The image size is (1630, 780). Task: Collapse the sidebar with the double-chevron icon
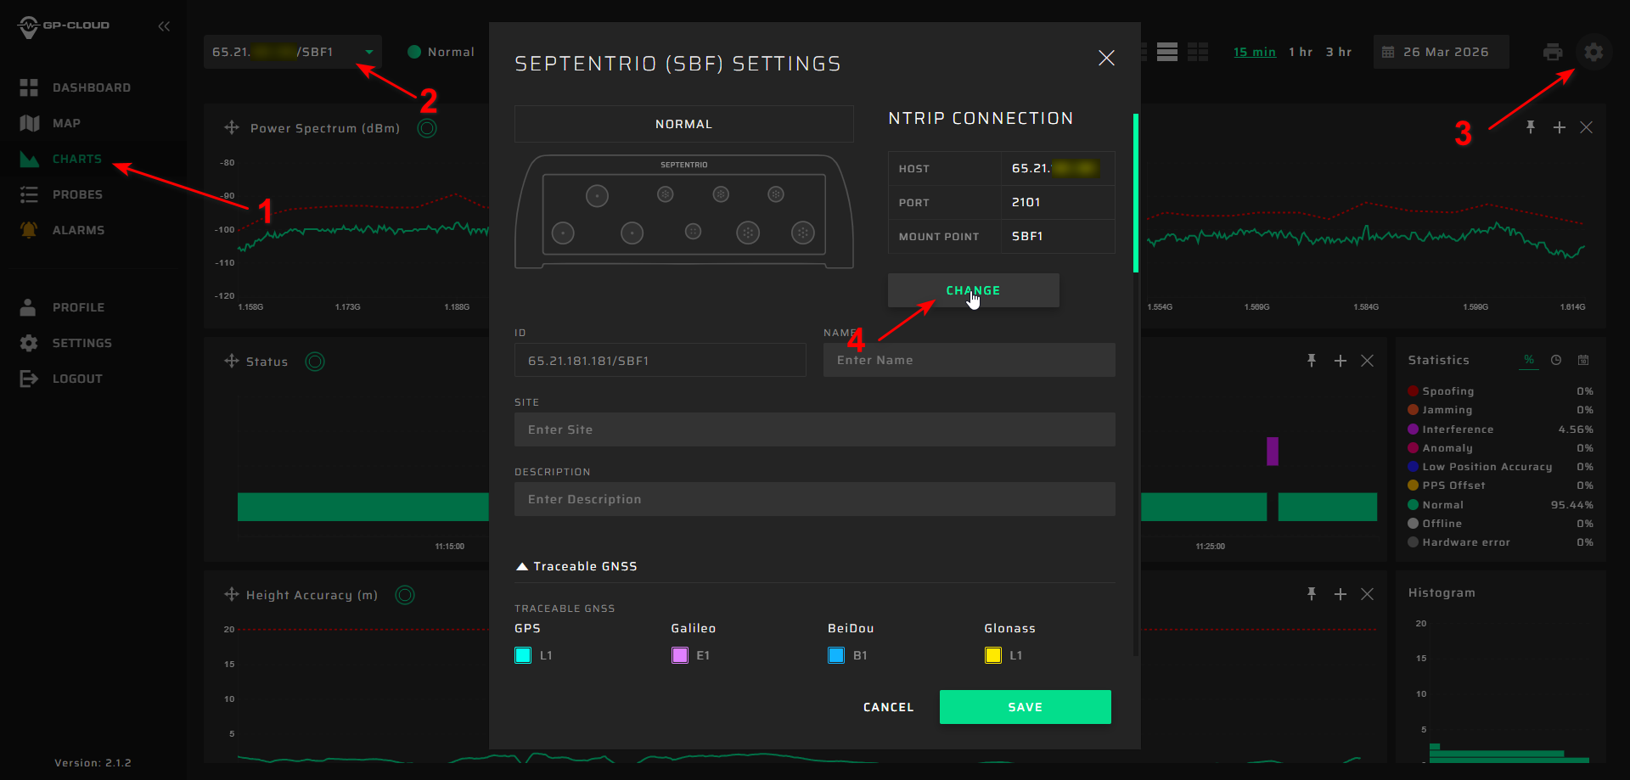point(164,26)
